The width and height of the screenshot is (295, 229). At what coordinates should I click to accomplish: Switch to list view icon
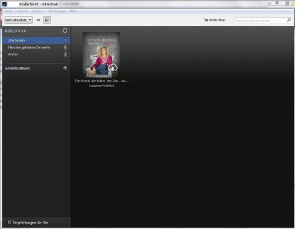[x=39, y=20]
